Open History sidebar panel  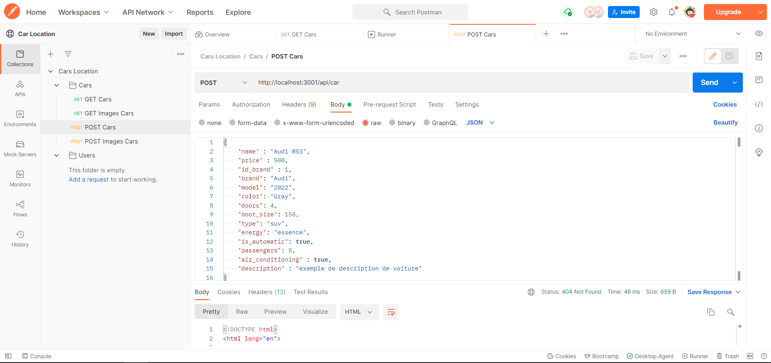pos(20,239)
